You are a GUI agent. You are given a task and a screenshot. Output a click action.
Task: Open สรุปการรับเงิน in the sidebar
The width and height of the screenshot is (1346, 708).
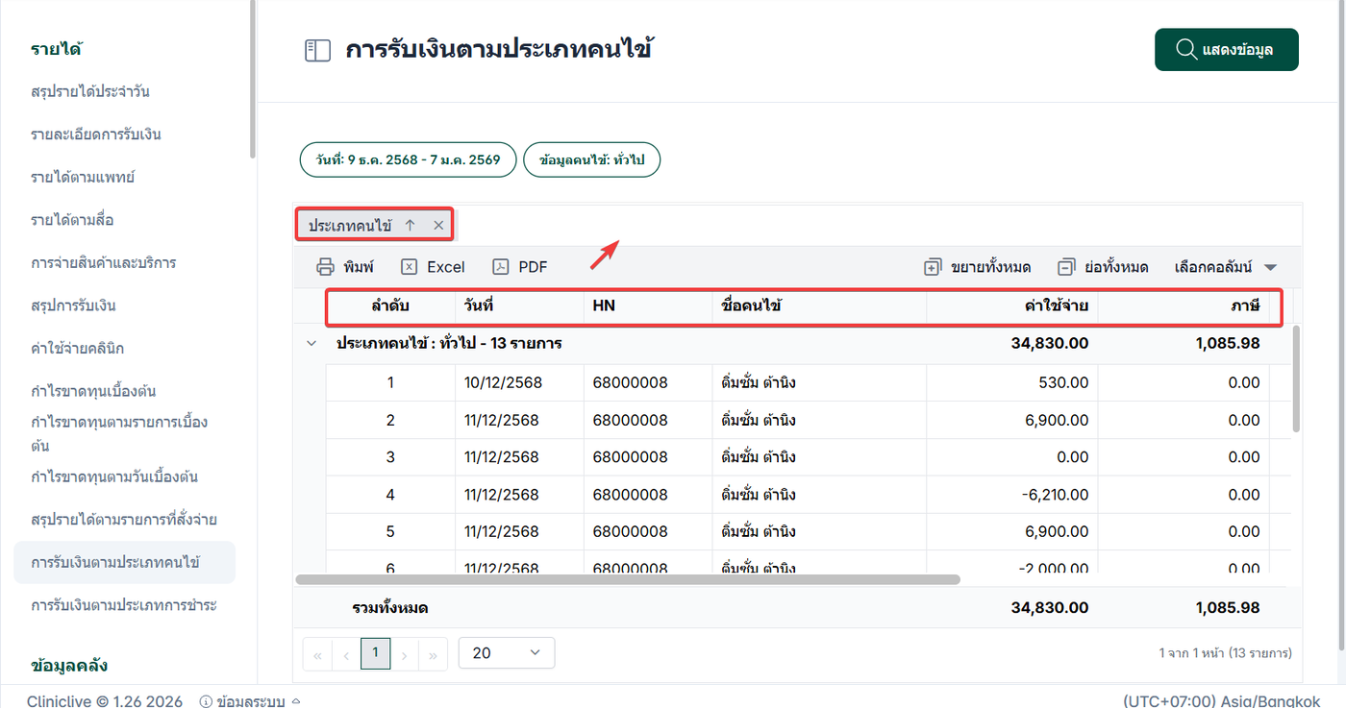[x=74, y=305]
